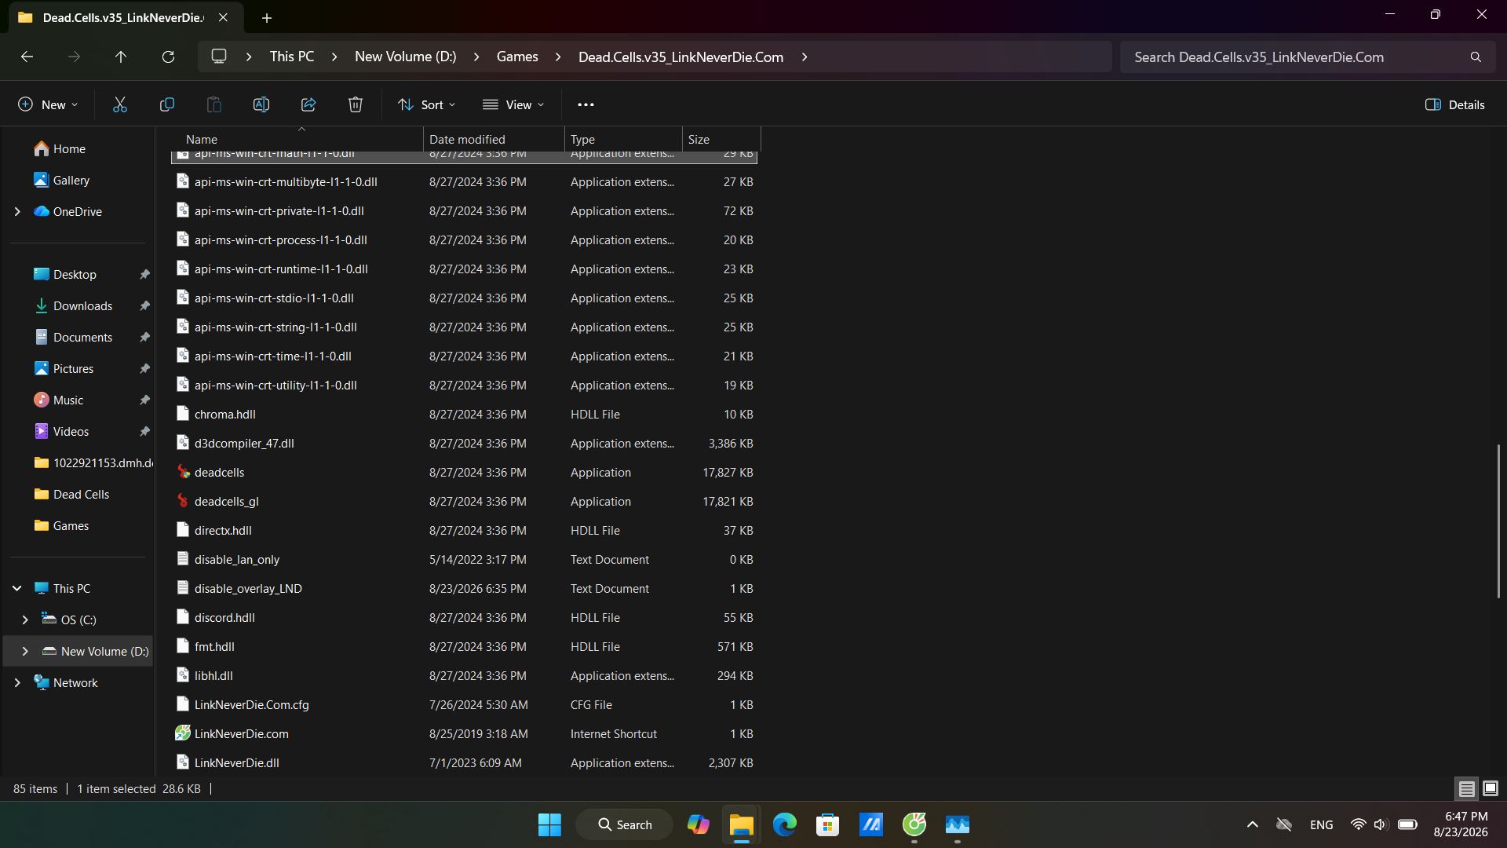Image resolution: width=1507 pixels, height=848 pixels.
Task: Click the LinkNeverDie.com shortcut icon
Action: tap(183, 733)
